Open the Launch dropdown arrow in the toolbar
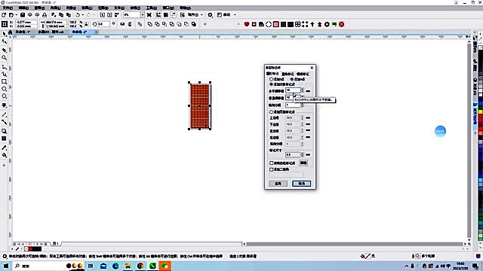The width and height of the screenshot is (483, 271). click(x=235, y=15)
